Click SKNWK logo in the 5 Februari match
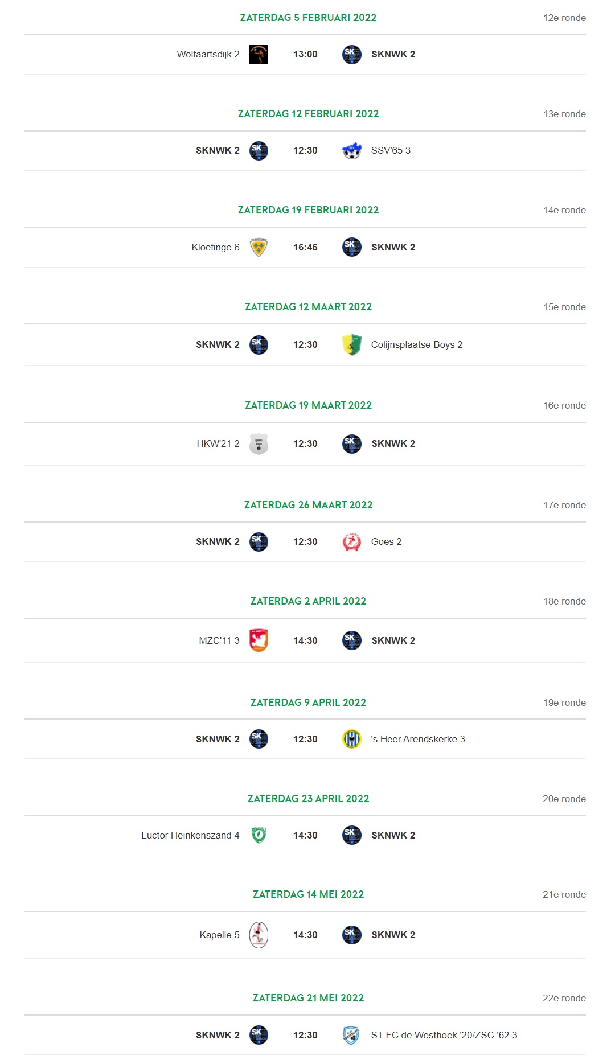The width and height of the screenshot is (611, 1064). [x=352, y=55]
